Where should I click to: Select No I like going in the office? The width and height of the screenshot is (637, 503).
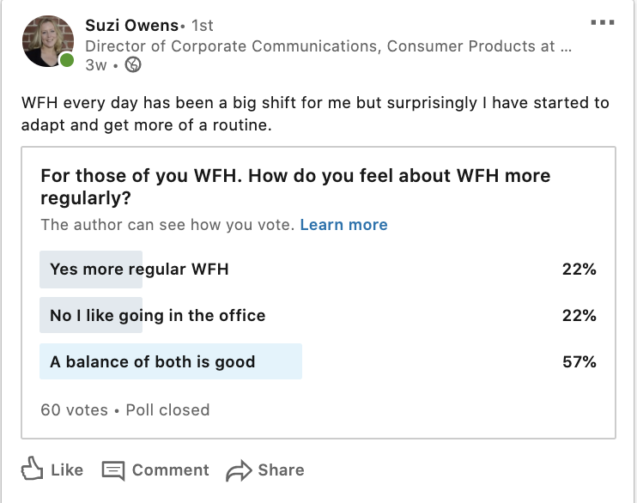157,316
